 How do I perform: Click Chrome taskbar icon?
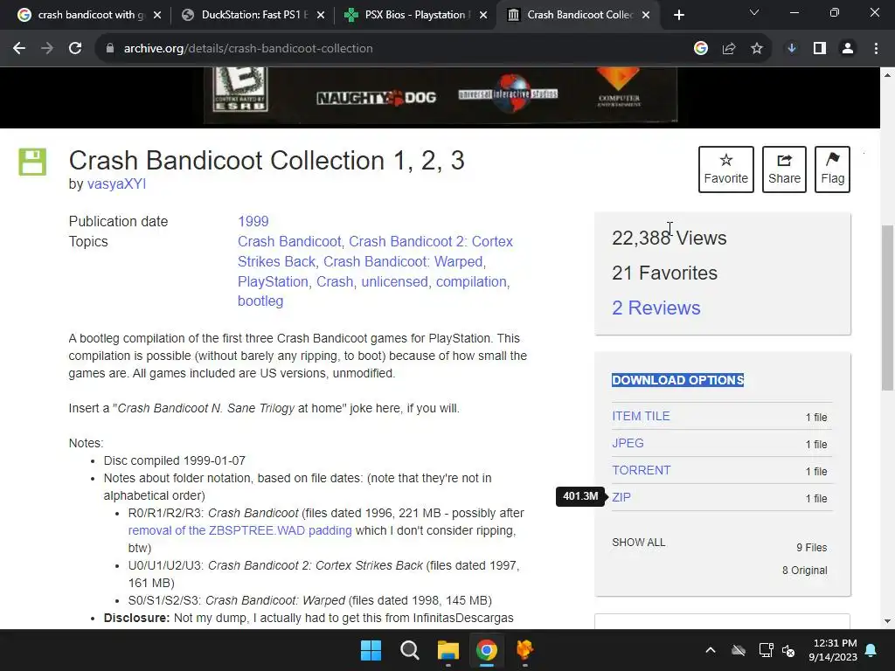point(486,650)
